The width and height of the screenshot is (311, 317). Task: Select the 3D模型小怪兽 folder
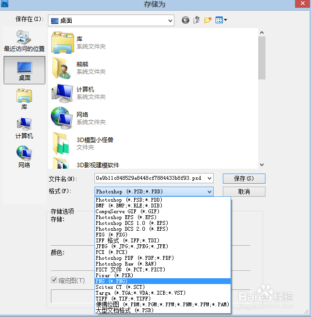pos(83,143)
